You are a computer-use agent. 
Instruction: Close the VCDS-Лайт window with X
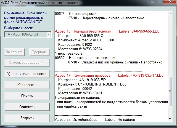coord(170,2)
